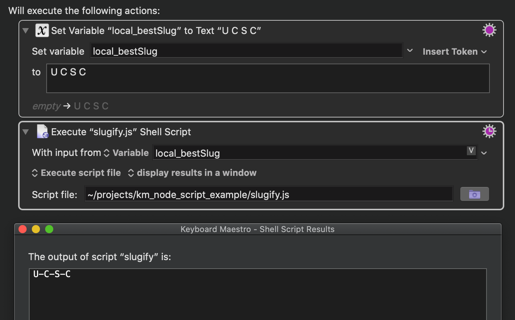
Task: Click the input variable local_bestSlug field
Action: [315, 153]
